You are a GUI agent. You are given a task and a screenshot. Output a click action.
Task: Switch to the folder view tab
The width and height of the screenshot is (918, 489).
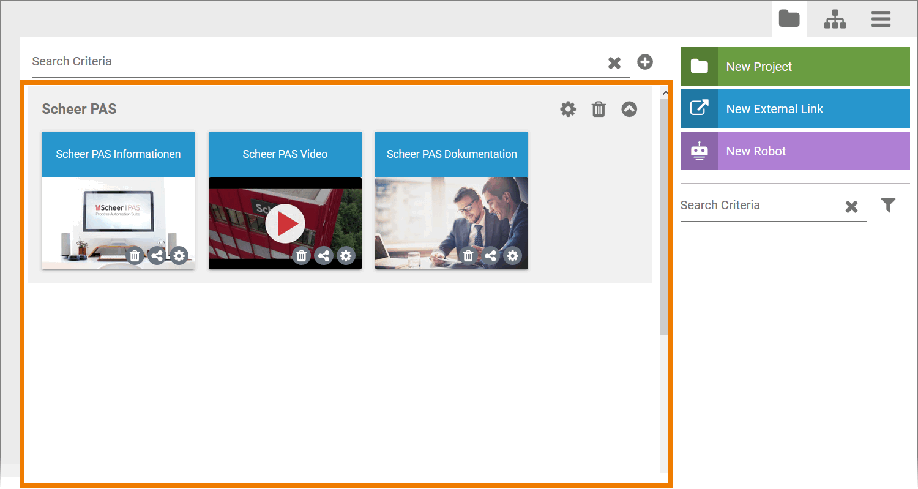click(789, 20)
